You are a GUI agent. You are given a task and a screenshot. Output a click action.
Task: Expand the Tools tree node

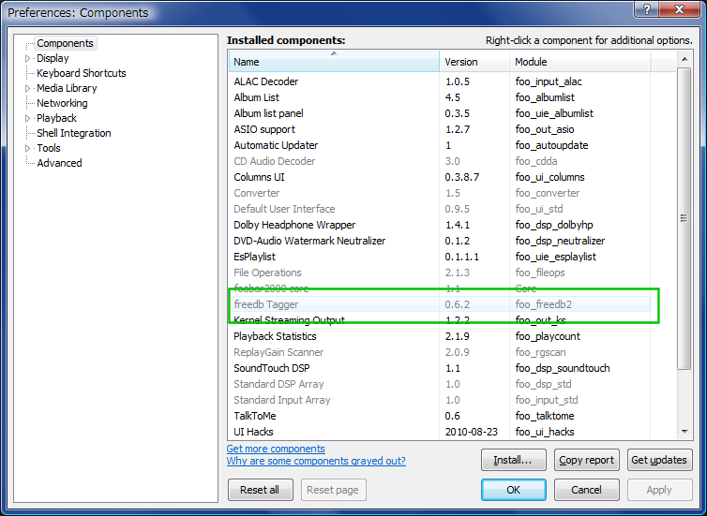27,148
